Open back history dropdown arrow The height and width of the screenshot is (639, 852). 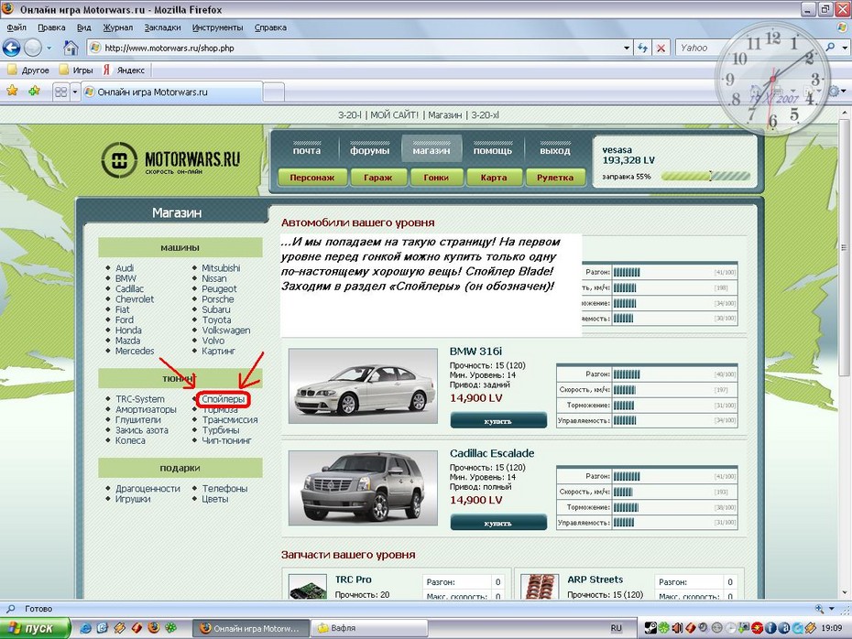click(49, 48)
